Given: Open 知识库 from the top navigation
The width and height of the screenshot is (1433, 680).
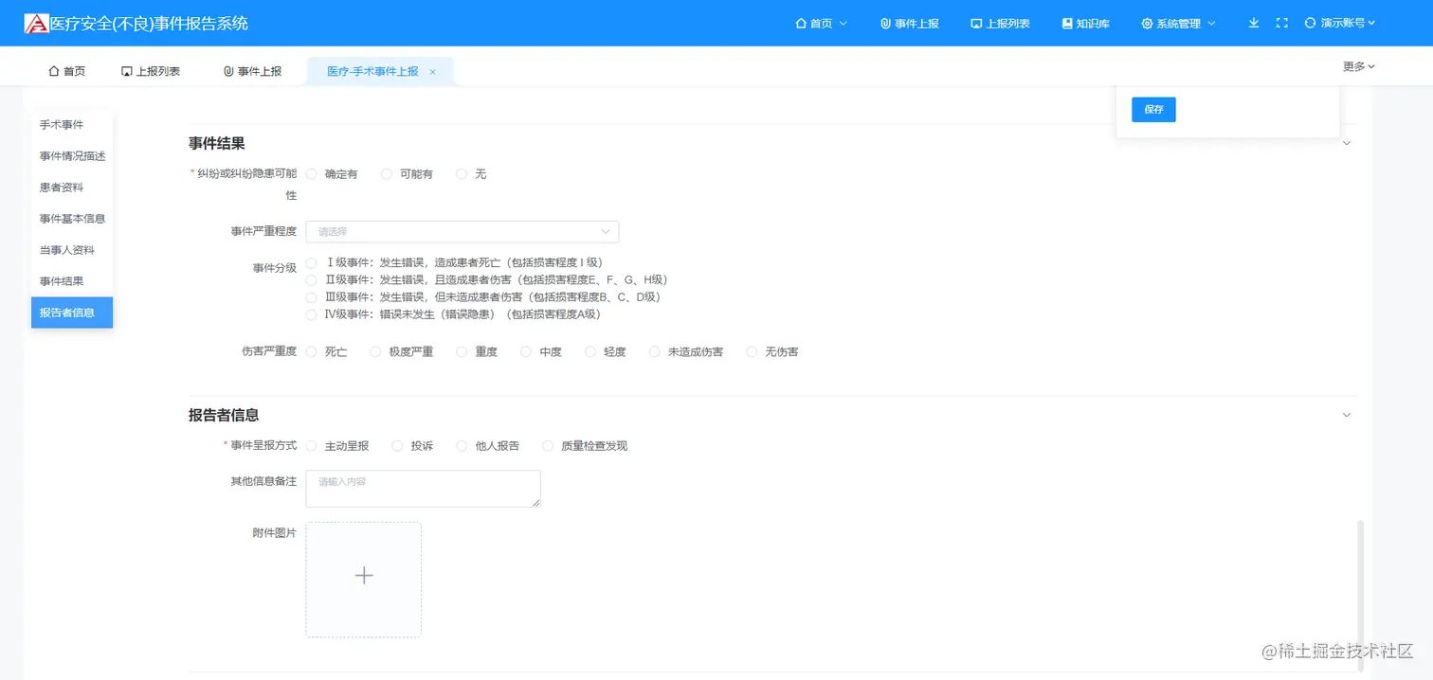Looking at the screenshot, I should pyautogui.click(x=1085, y=23).
